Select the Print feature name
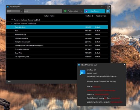The height and width of the screenshot is (110, 140). point(16,31)
